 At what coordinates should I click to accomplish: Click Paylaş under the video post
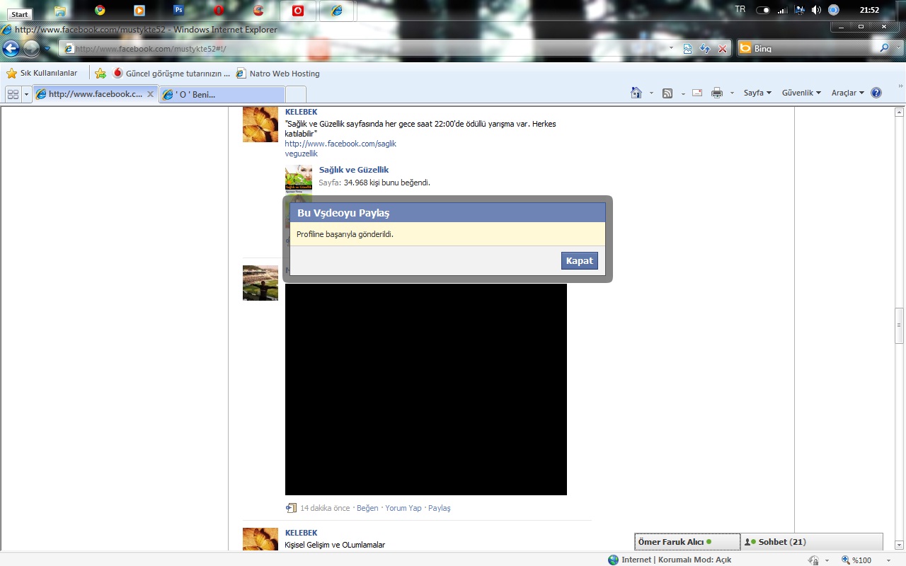[x=440, y=508]
